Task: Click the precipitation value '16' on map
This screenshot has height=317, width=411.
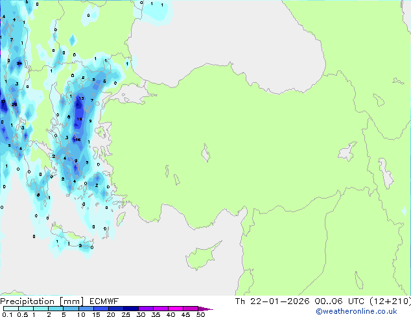Action: pos(78,140)
